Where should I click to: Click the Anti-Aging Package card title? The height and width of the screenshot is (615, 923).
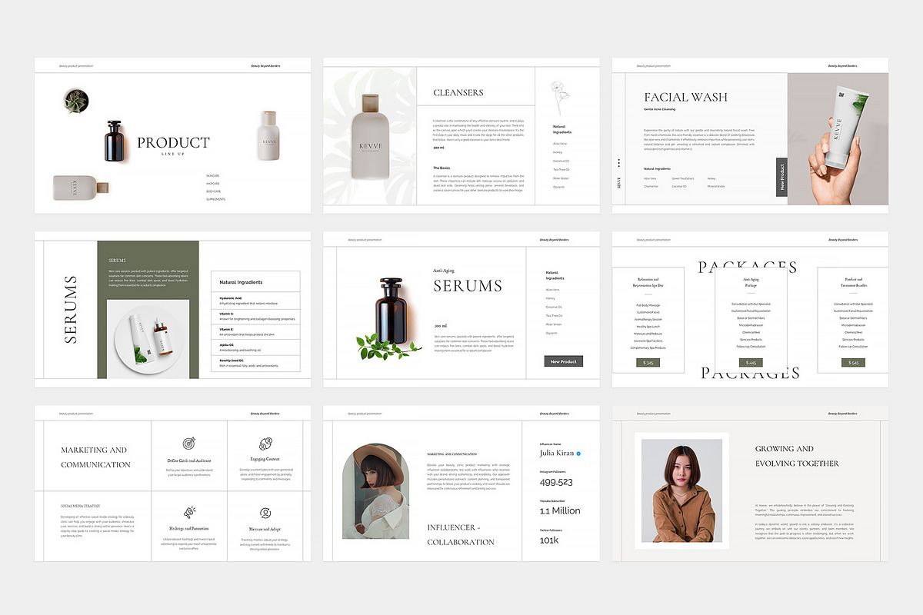click(751, 282)
